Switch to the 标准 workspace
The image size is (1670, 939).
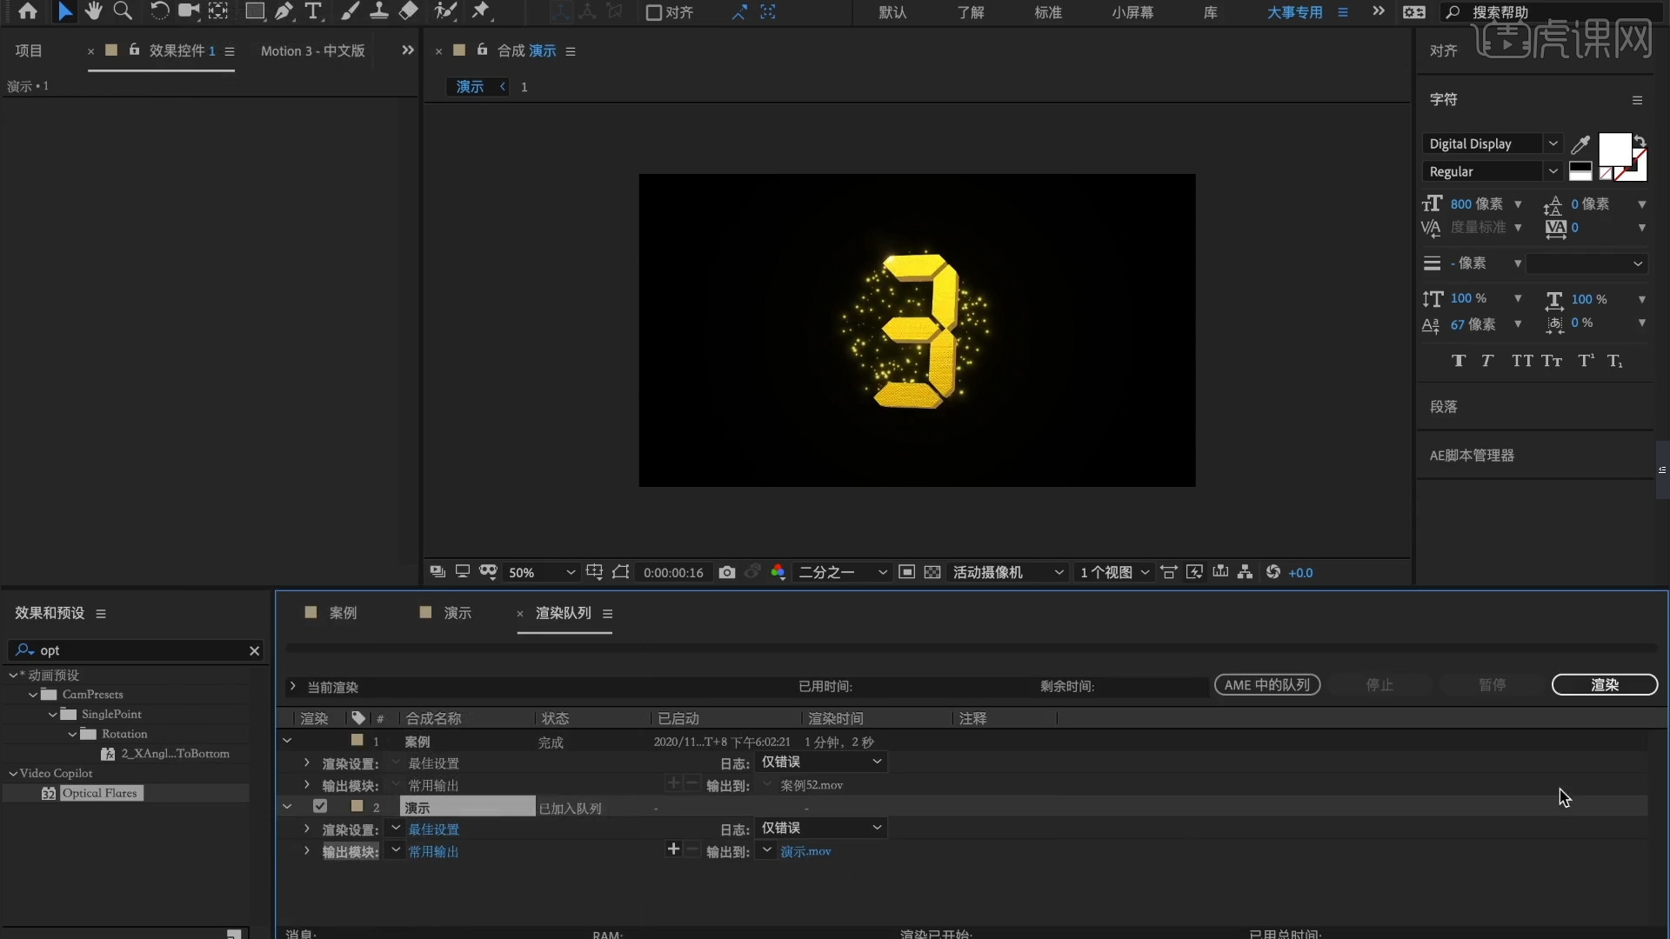(x=1048, y=12)
